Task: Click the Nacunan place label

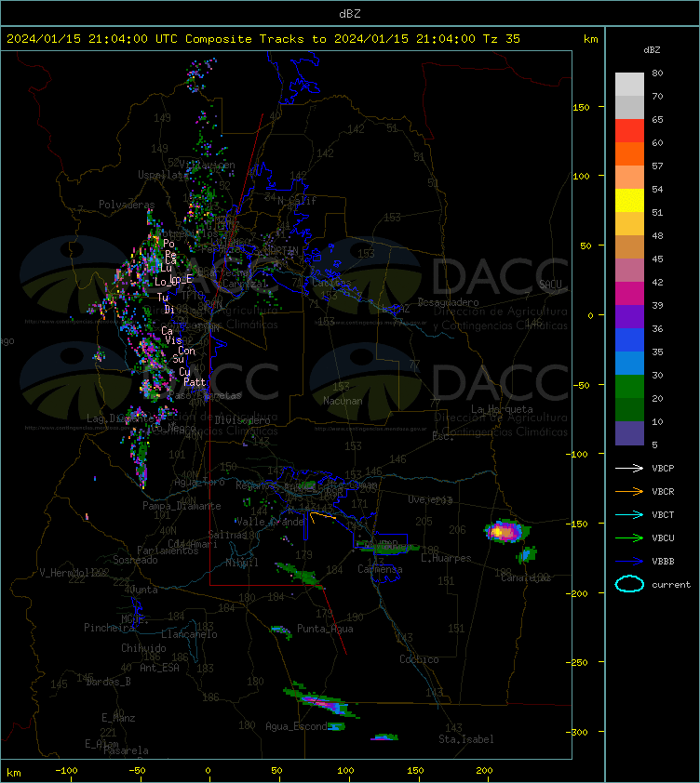Action: click(x=343, y=401)
